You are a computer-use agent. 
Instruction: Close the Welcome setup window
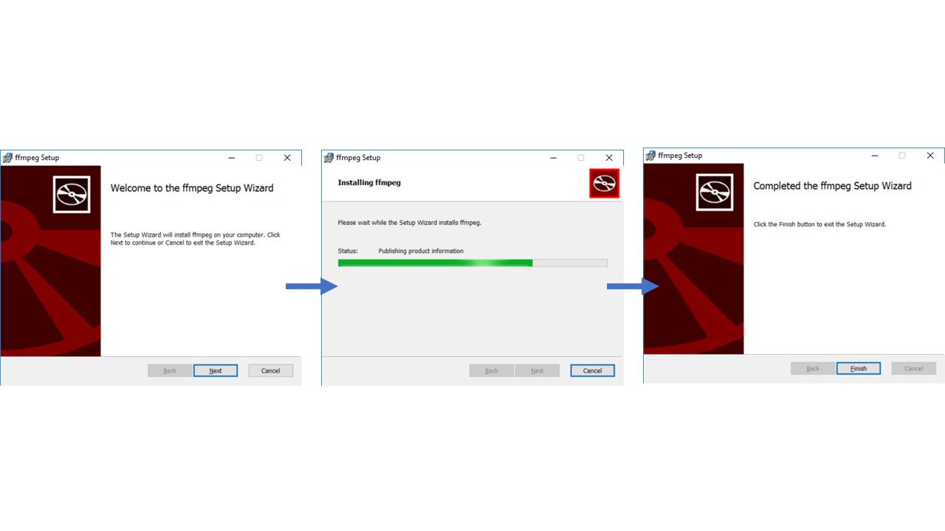click(287, 158)
